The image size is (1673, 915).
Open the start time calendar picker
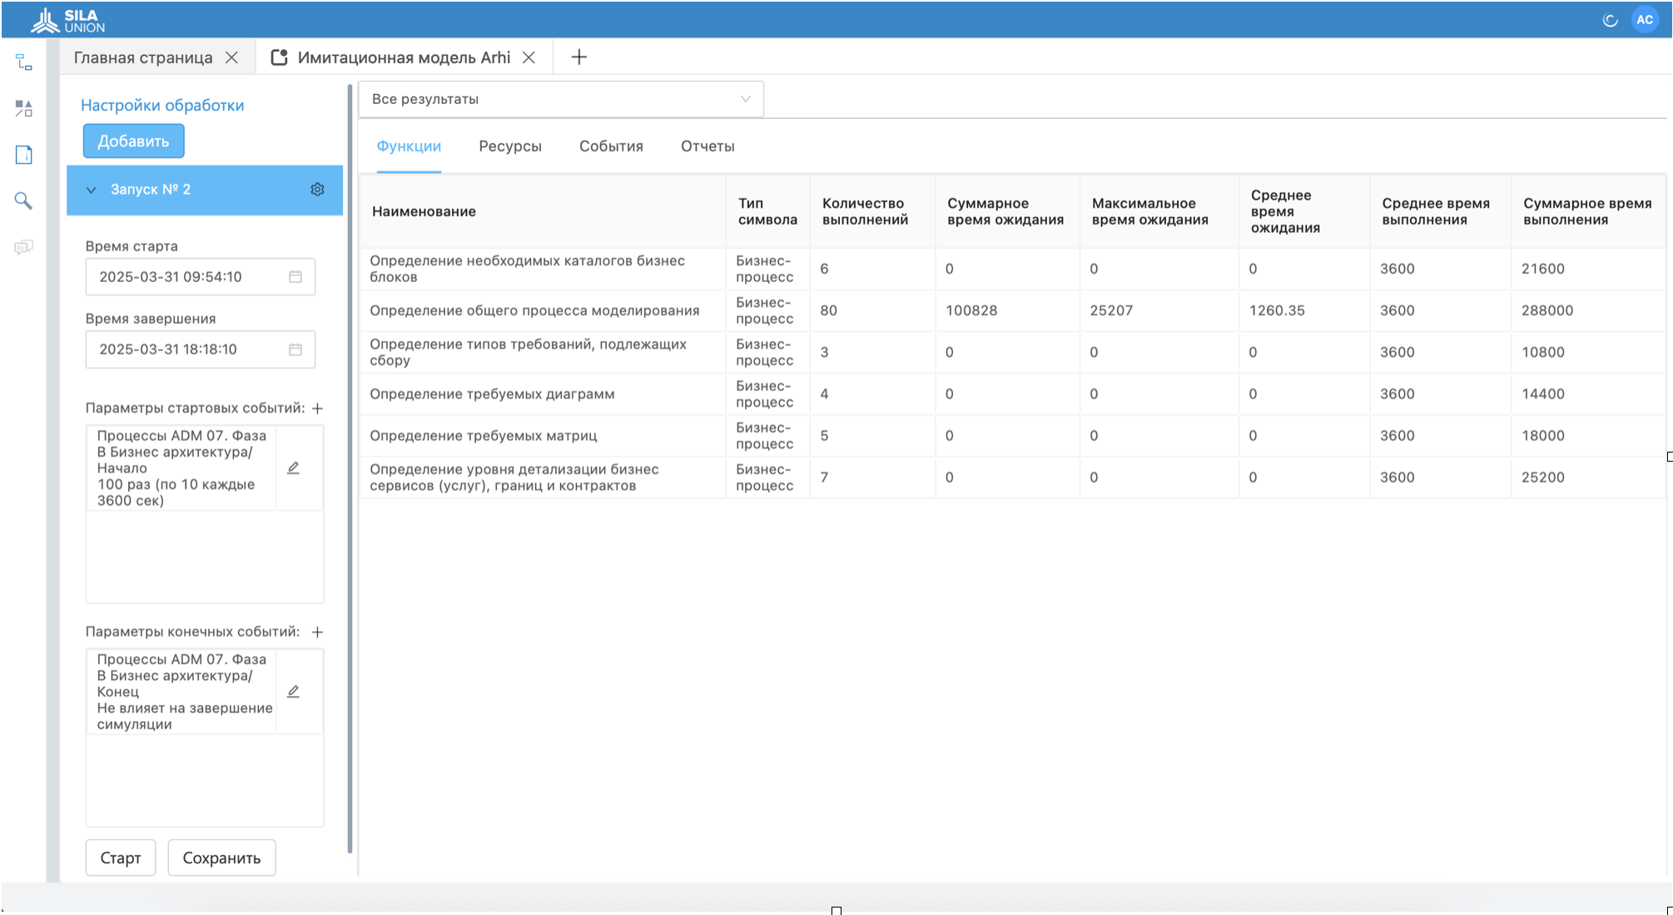coord(295,277)
